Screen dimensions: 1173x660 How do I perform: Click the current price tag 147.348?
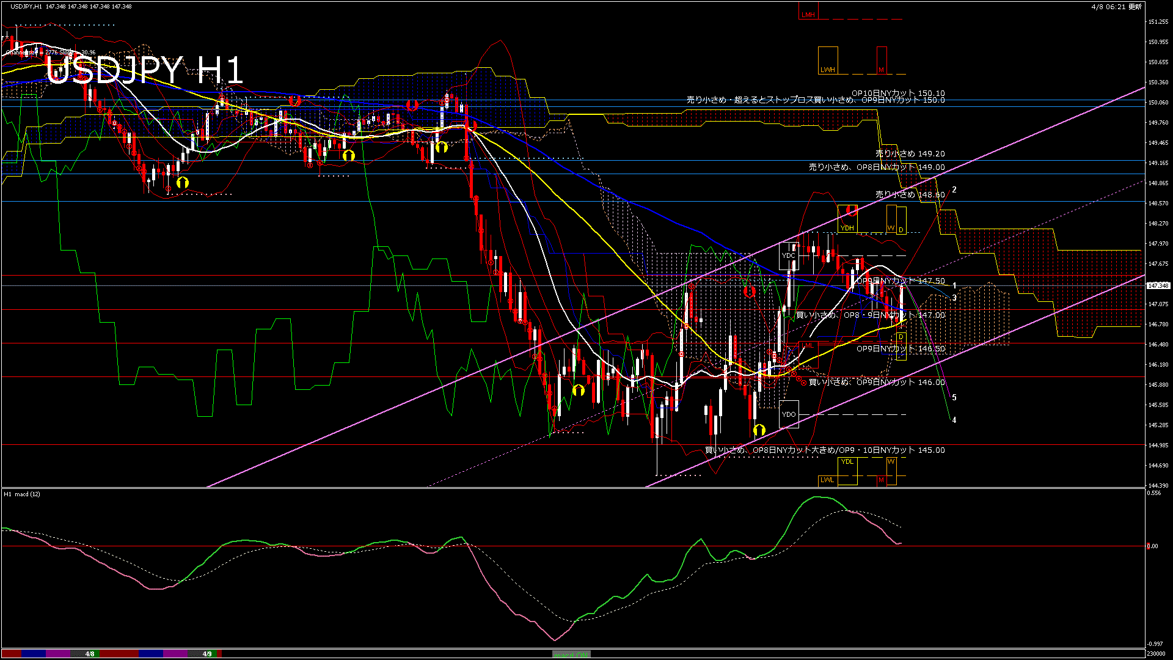1158,285
